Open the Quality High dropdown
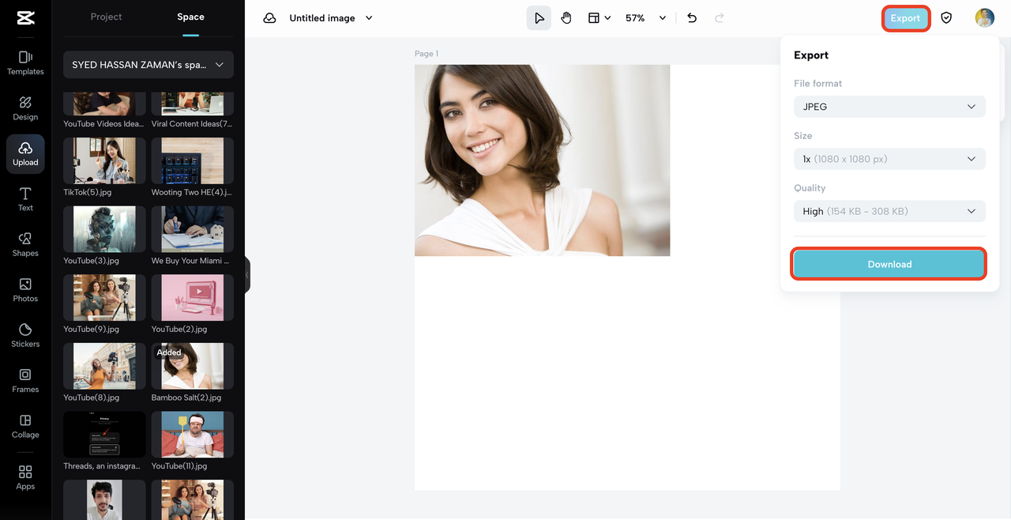Viewport: 1011px width, 520px height. (x=889, y=211)
